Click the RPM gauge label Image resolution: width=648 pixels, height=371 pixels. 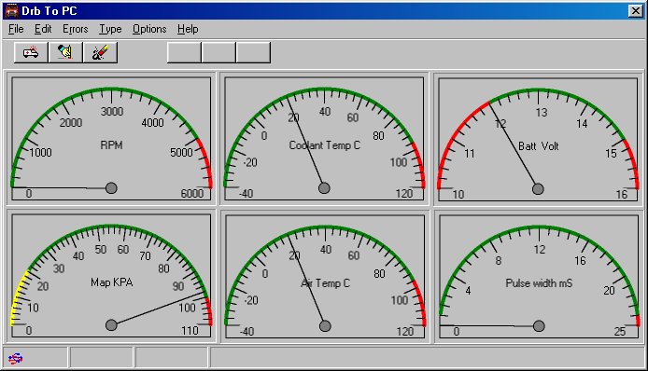coord(111,145)
